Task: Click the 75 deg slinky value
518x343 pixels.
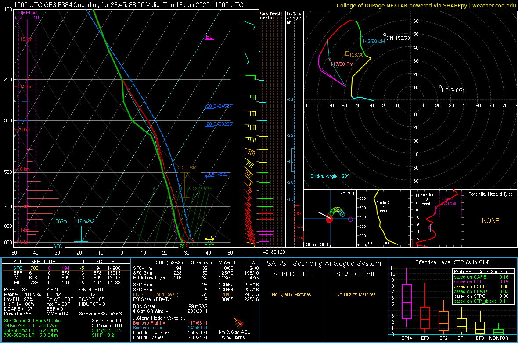Action: 347,193
